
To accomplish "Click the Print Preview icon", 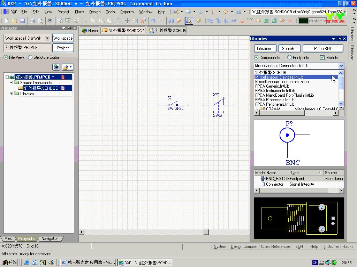I will click(40, 21).
